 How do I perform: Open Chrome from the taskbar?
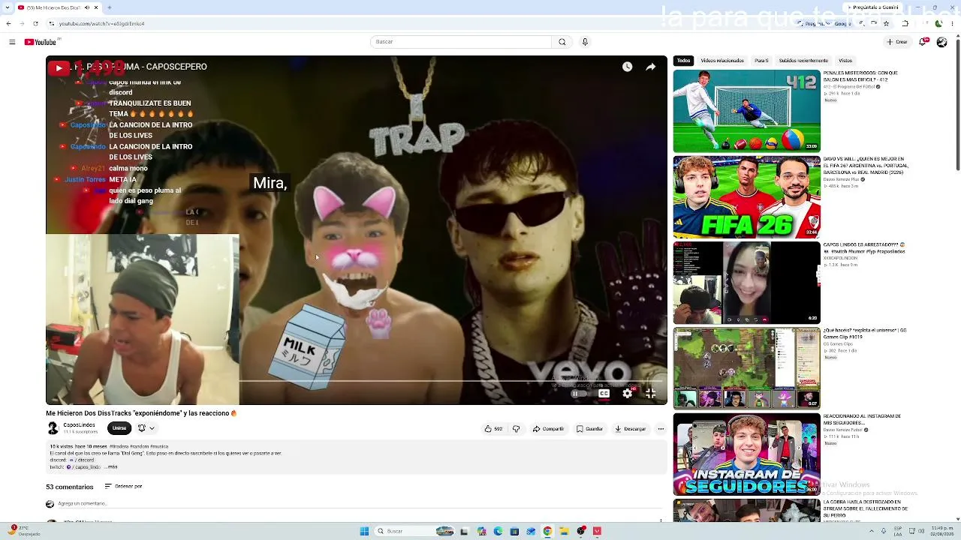point(547,531)
